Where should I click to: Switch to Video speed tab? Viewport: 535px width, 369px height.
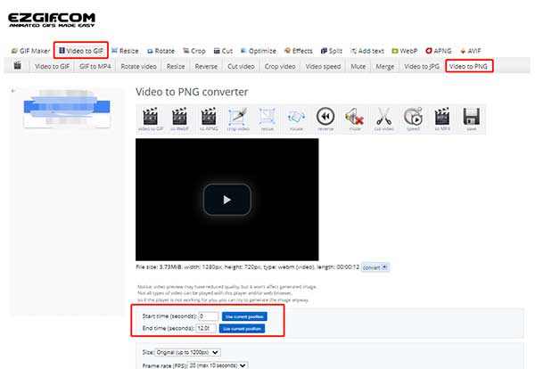[x=323, y=66]
